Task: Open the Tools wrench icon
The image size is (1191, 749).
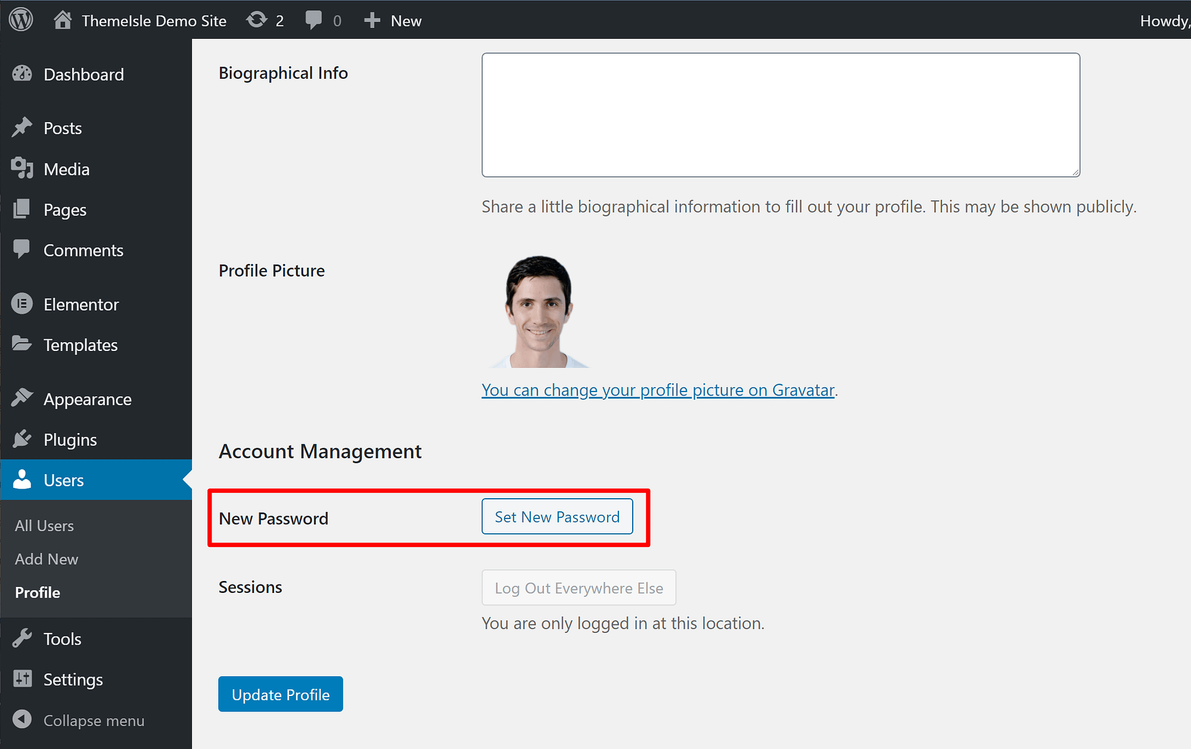Action: pyautogui.click(x=22, y=638)
